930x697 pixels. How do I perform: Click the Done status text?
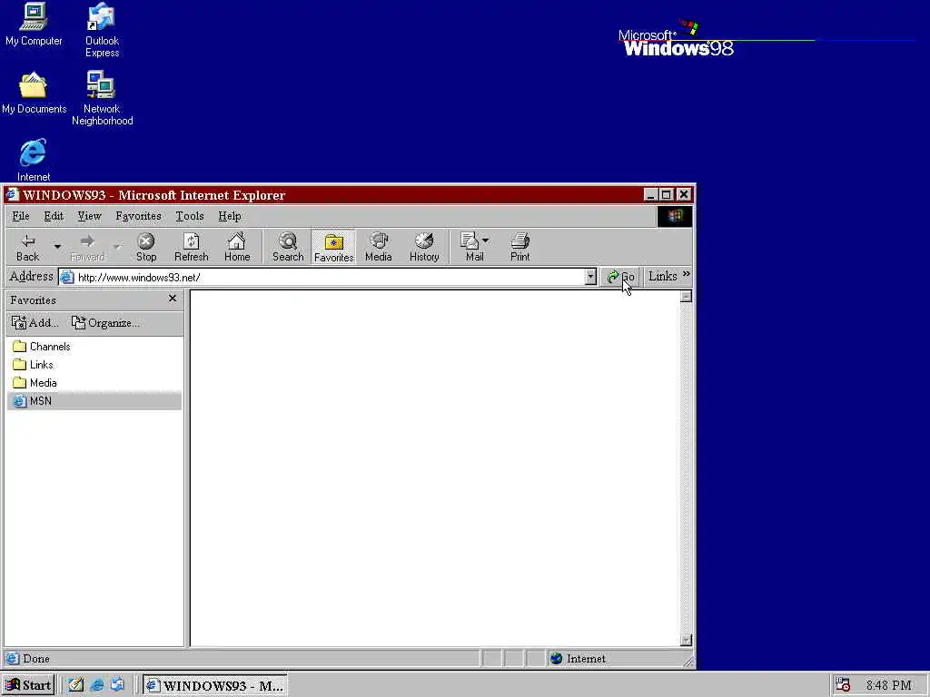(36, 659)
